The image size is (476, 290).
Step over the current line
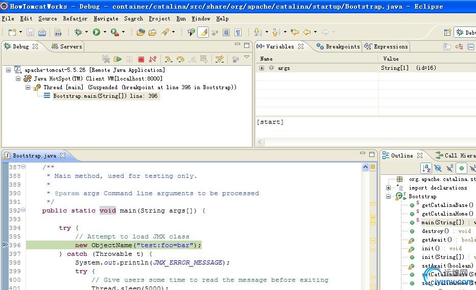(180, 59)
